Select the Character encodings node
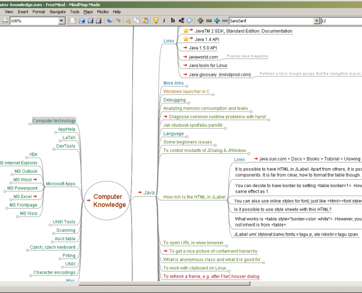Screen dimensions: 362x293 (x=54, y=272)
